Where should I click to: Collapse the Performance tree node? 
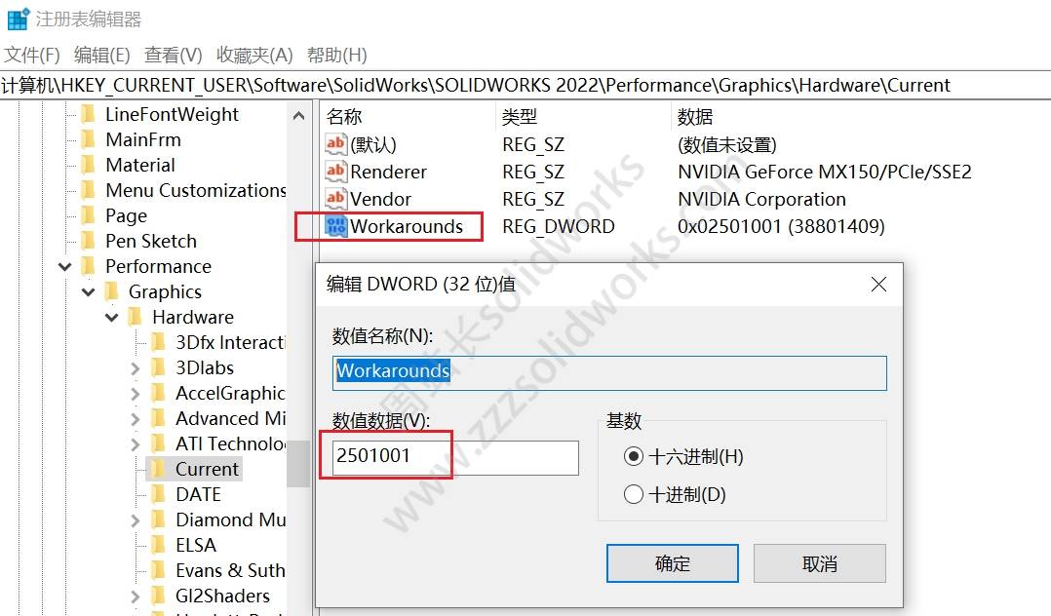(65, 266)
